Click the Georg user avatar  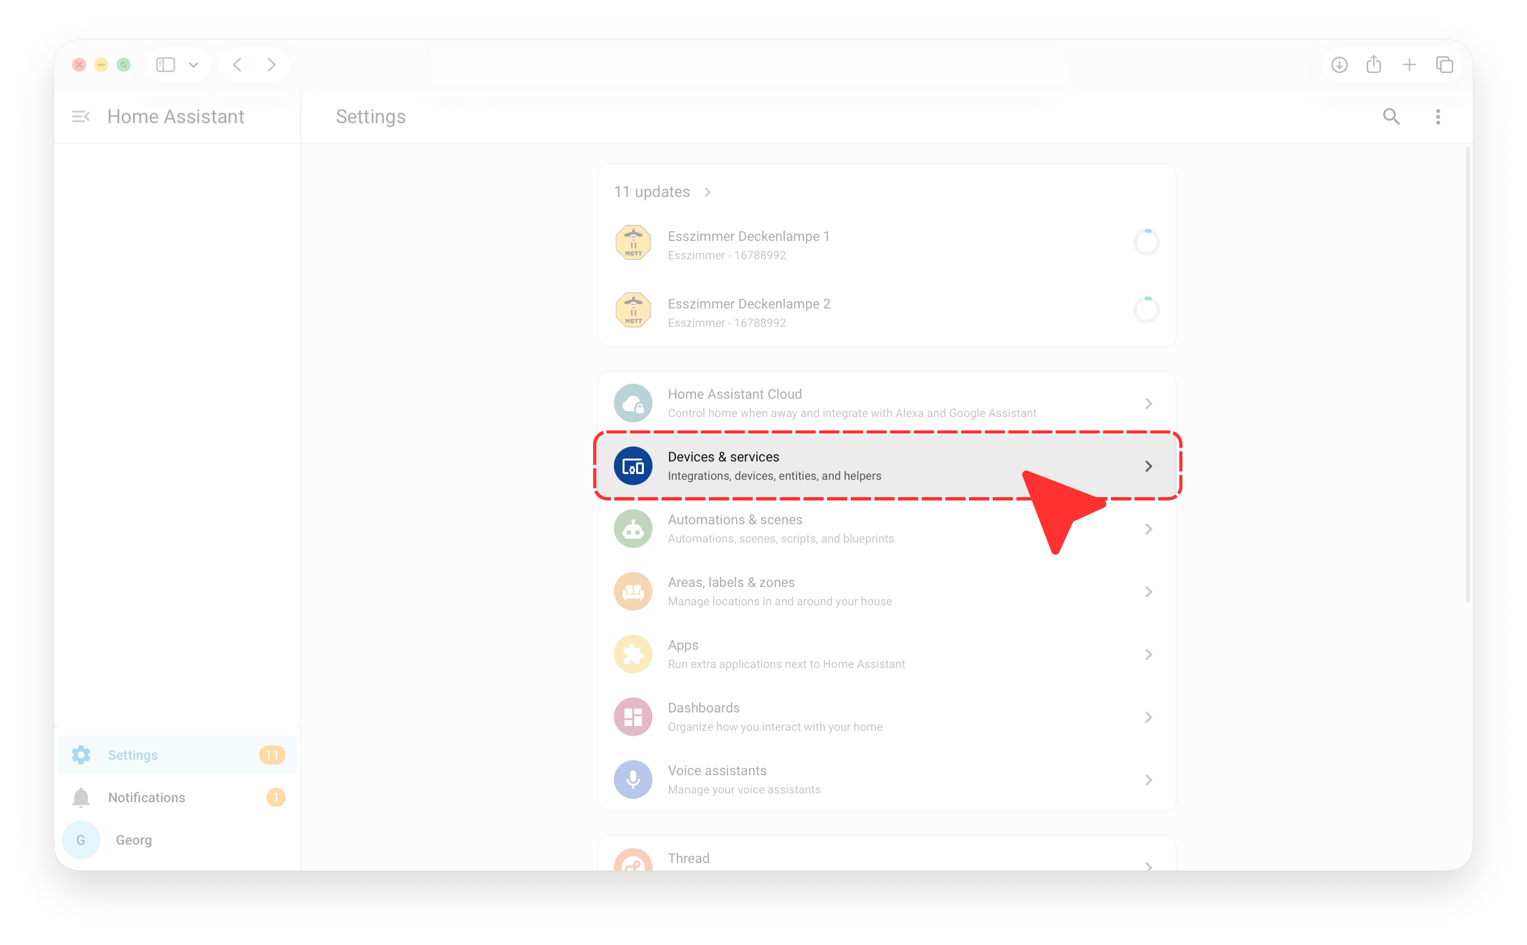pos(81,840)
